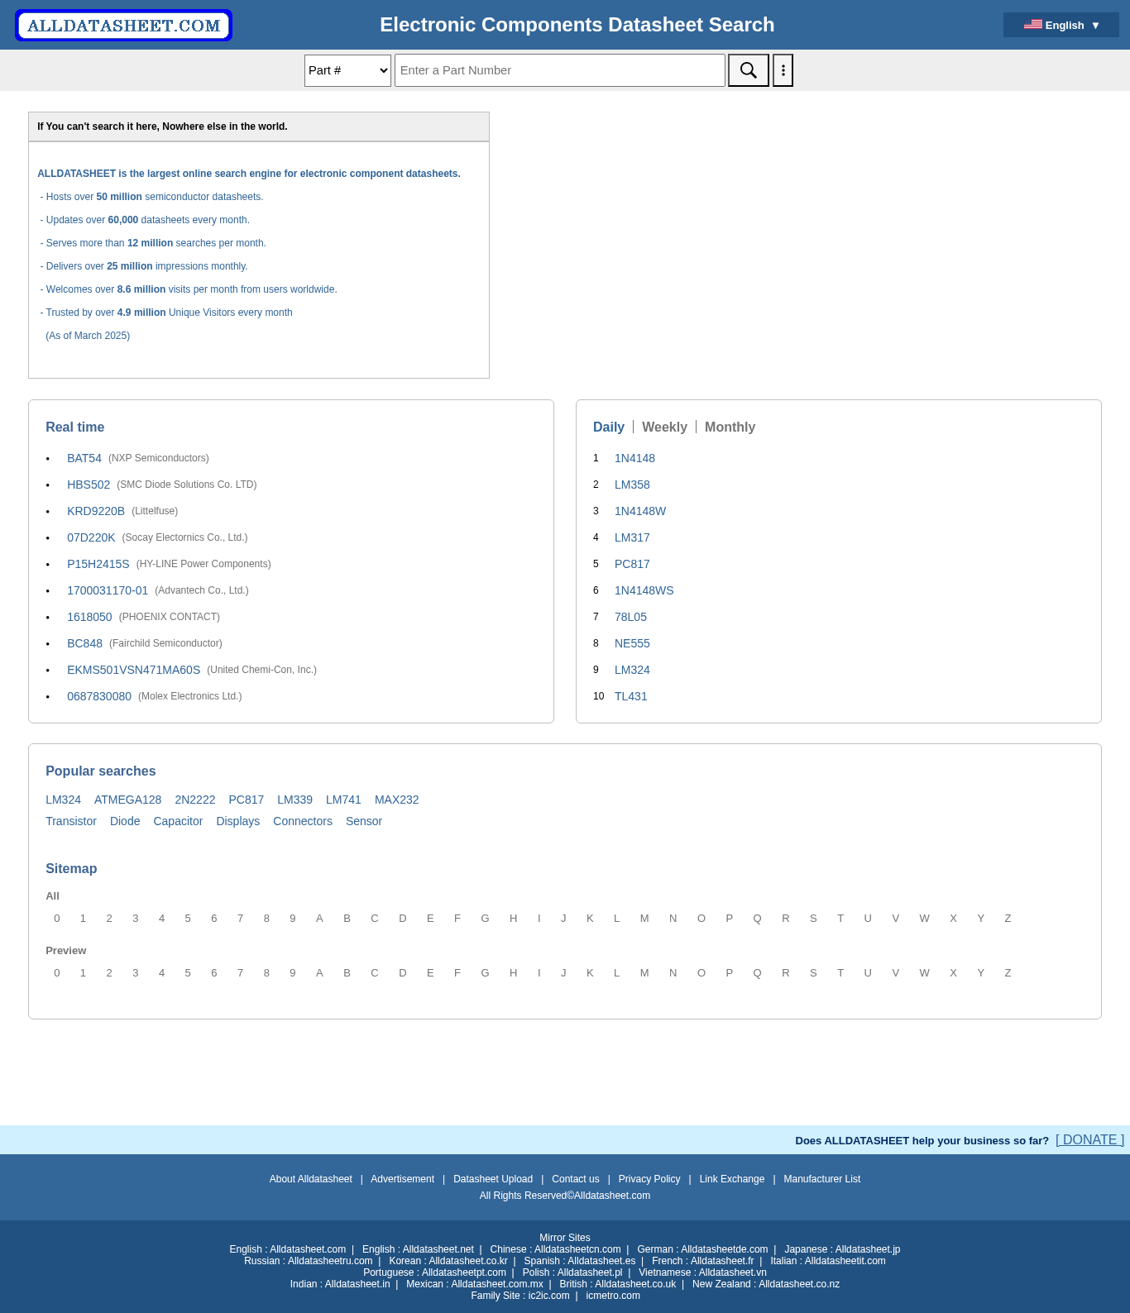1130x1313 pixels.
Task: Open the HBS502 part link
Action: (x=89, y=485)
